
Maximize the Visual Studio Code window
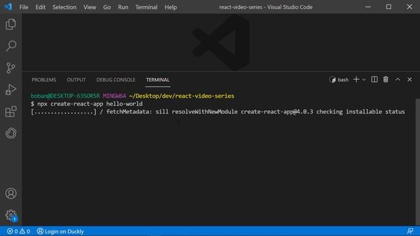tap(388, 7)
